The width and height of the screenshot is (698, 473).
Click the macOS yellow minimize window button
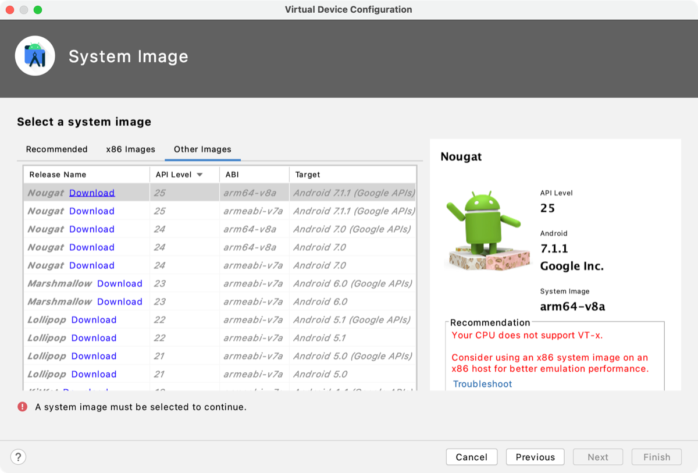pyautogui.click(x=24, y=10)
